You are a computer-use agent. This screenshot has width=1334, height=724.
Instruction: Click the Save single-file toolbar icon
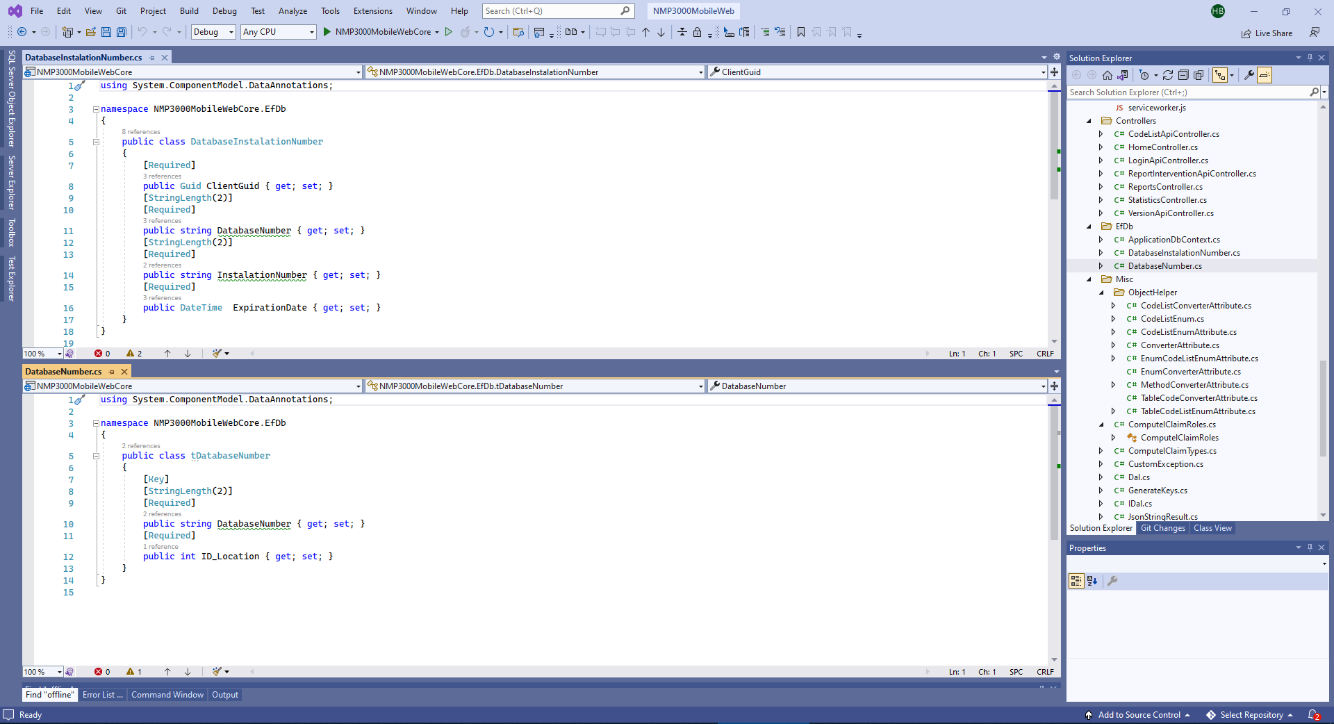[106, 32]
